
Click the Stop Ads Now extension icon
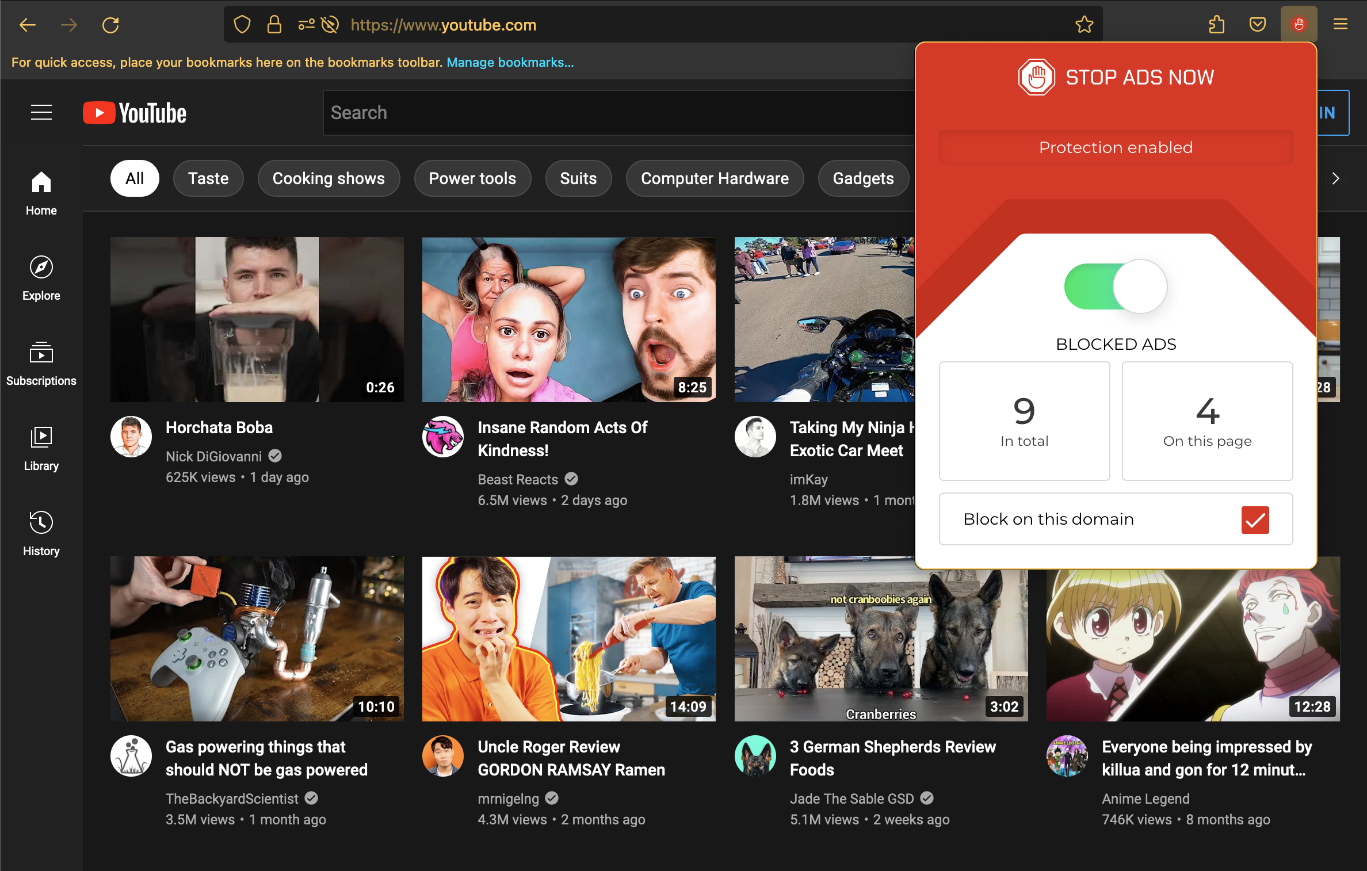[x=1299, y=25]
